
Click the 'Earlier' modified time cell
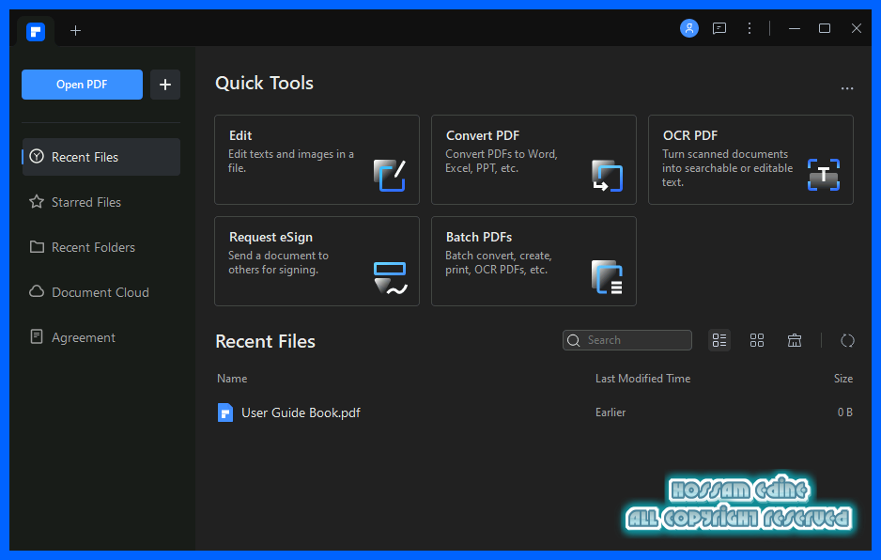[x=611, y=412]
